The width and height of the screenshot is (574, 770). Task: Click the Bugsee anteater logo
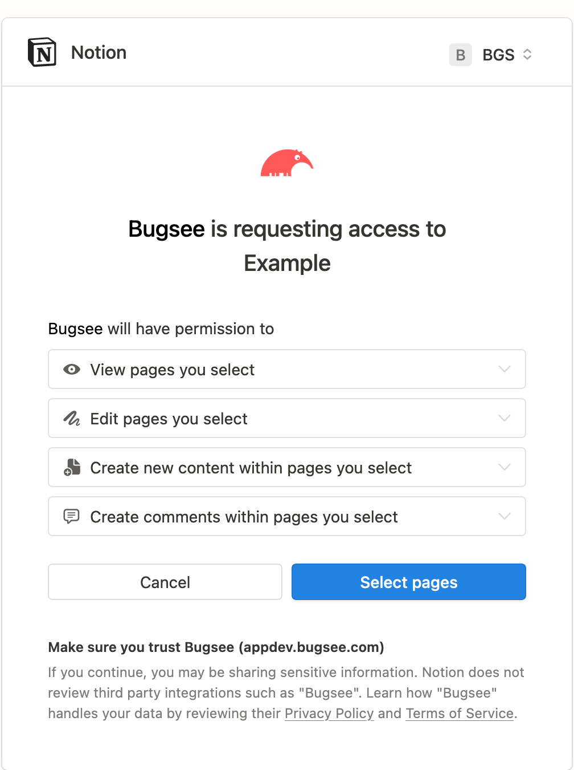click(287, 163)
